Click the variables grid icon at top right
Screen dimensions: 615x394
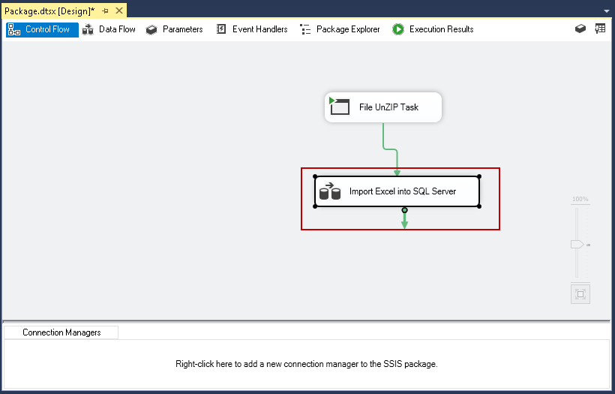[x=600, y=29]
